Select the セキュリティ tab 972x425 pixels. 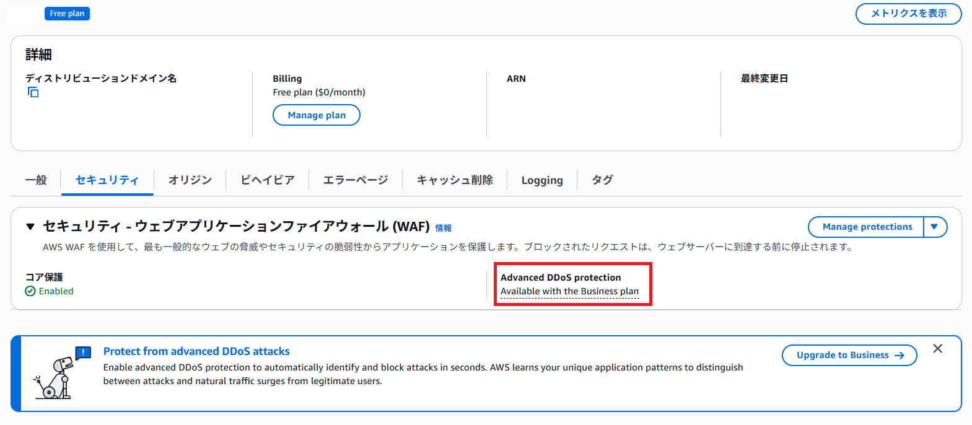coord(107,180)
